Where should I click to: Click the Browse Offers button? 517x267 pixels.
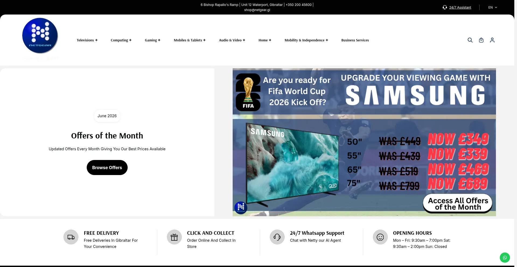click(107, 168)
